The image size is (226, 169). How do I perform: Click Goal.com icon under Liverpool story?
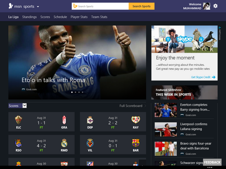coord(182,134)
